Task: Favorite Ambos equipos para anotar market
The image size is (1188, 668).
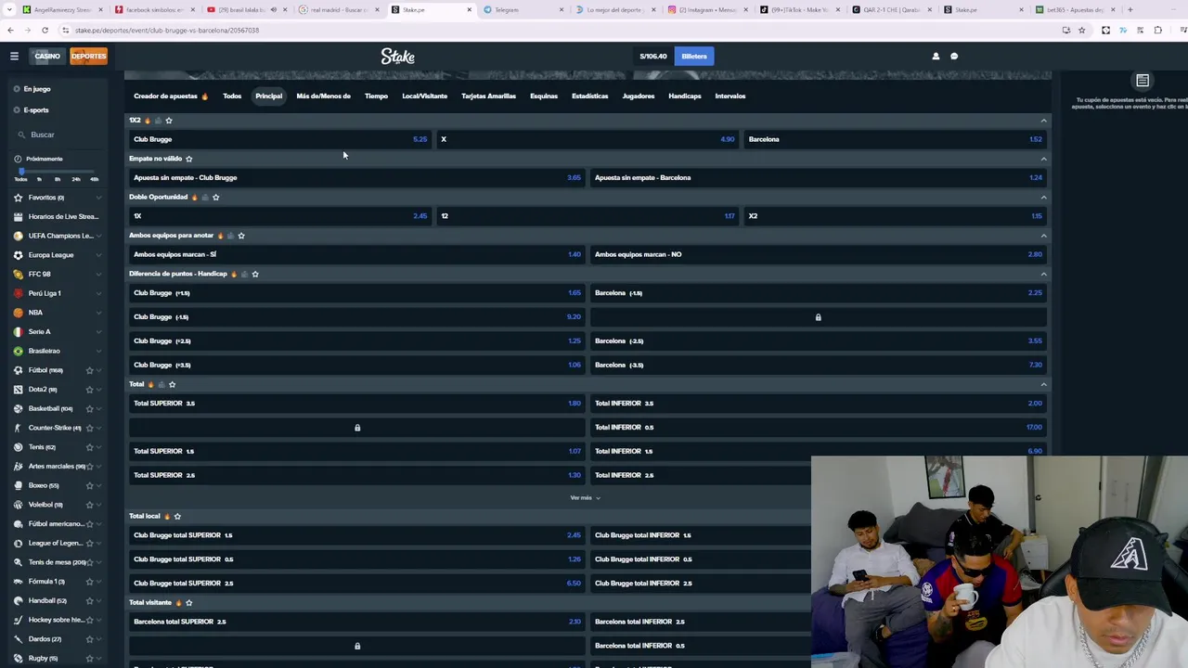Action: click(241, 236)
